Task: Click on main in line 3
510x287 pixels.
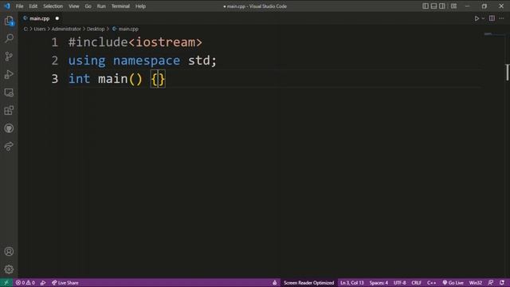Action: pos(113,79)
